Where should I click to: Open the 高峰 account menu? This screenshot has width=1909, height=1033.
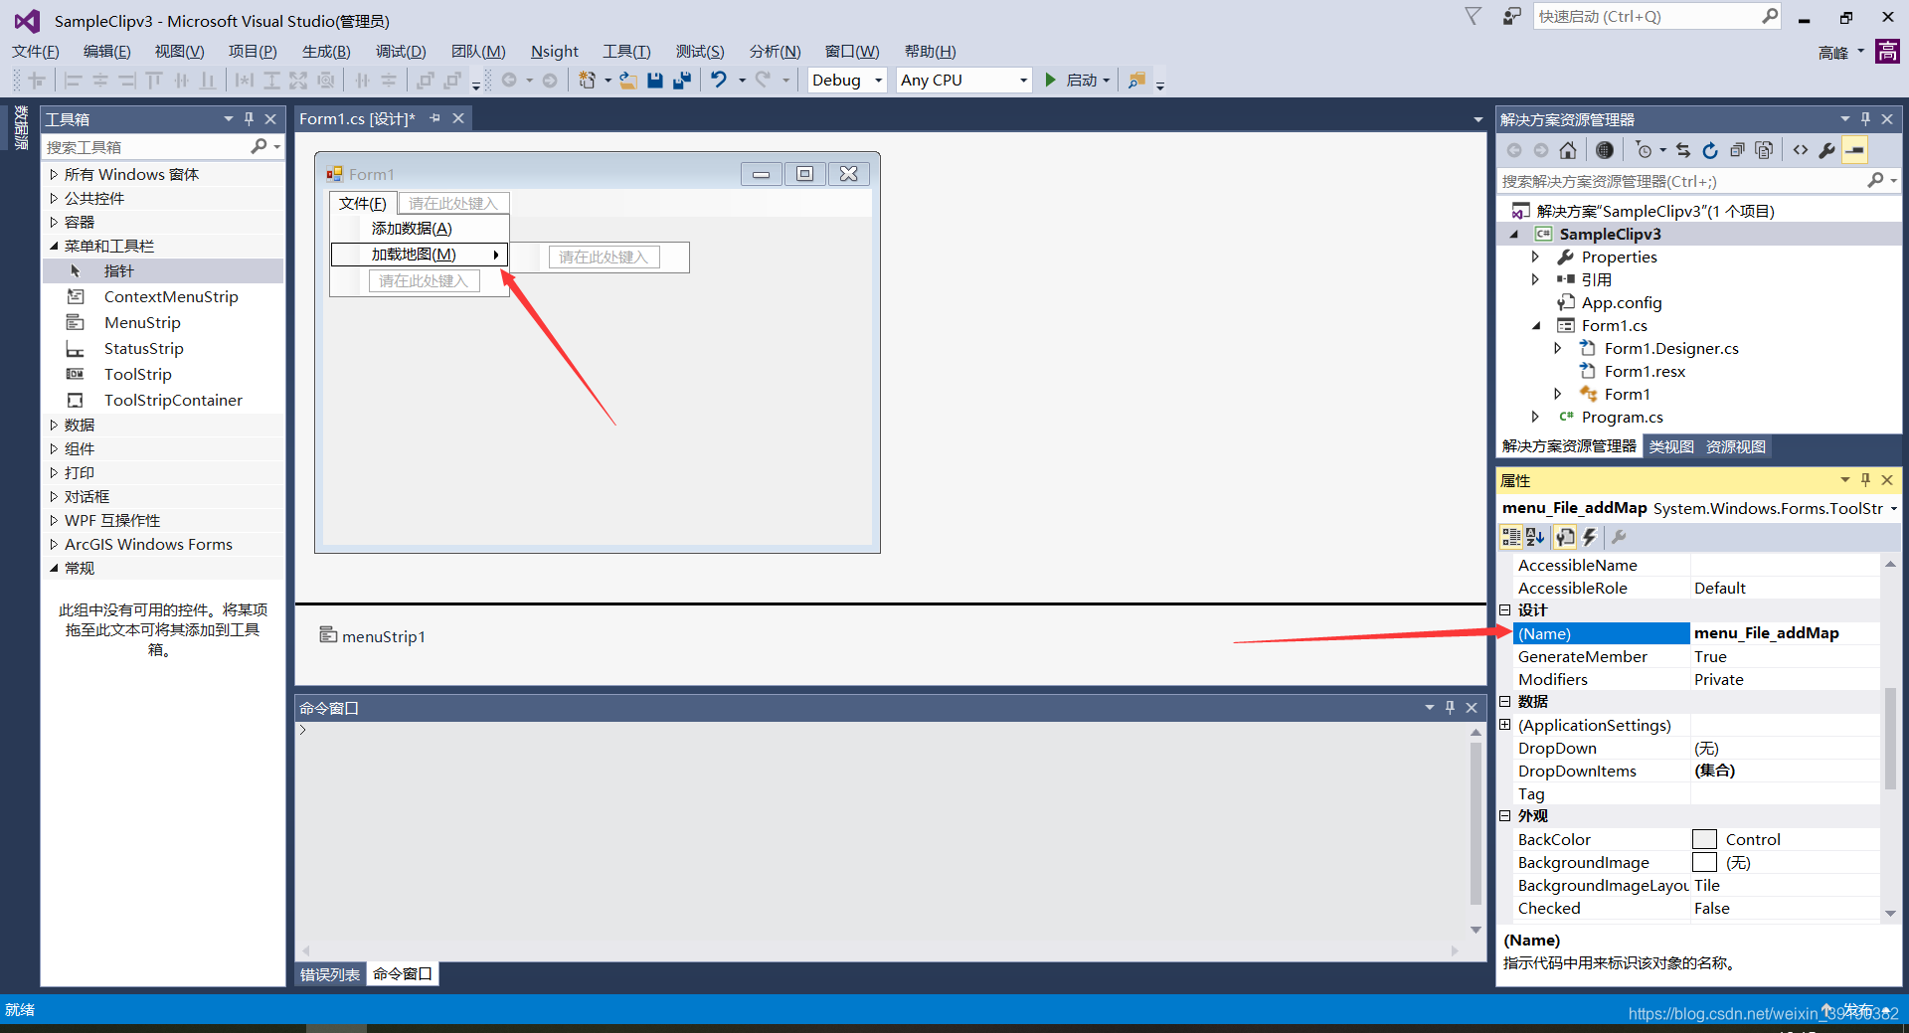[x=1840, y=52]
